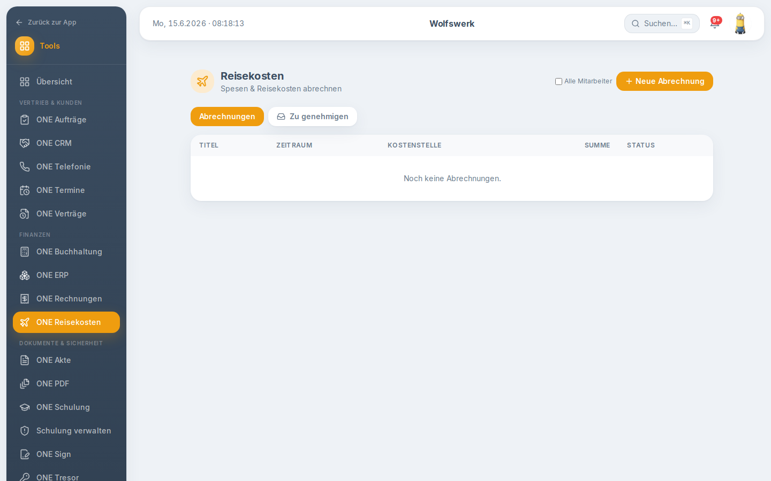This screenshot has width=771, height=481.
Task: Click the ONE CRM handshake icon
Action: point(25,143)
